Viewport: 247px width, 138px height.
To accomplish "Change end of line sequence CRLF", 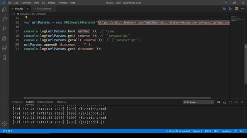I will click(216, 131).
